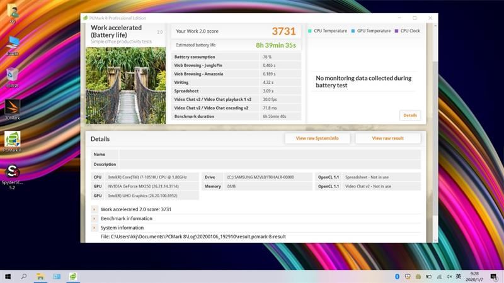Click View raw SystemInfo
Screen dimensions: 504x283
(318, 138)
